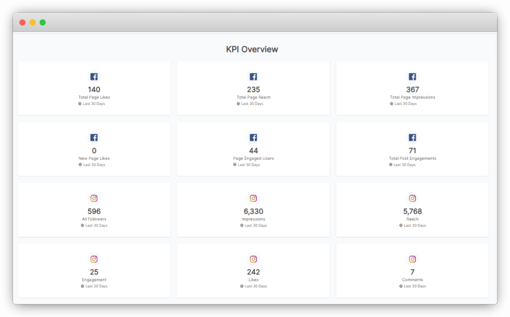This screenshot has height=317, width=510.
Task: Click the Engagement label under 25
Action: pos(94,280)
